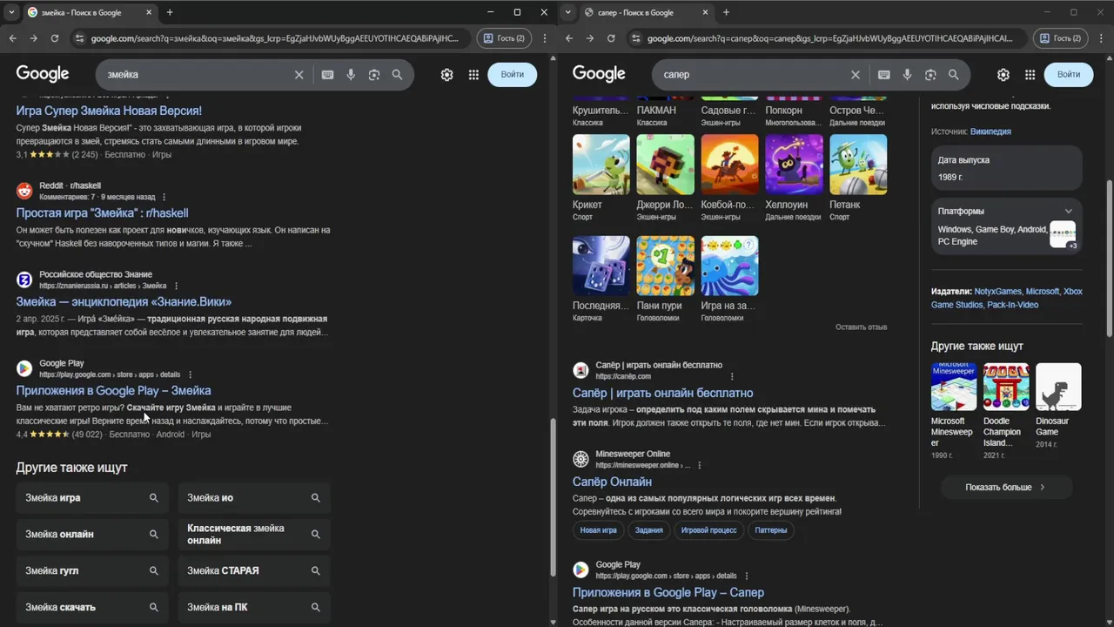Open Chrome menu (three dots) in right window

coord(1101,38)
